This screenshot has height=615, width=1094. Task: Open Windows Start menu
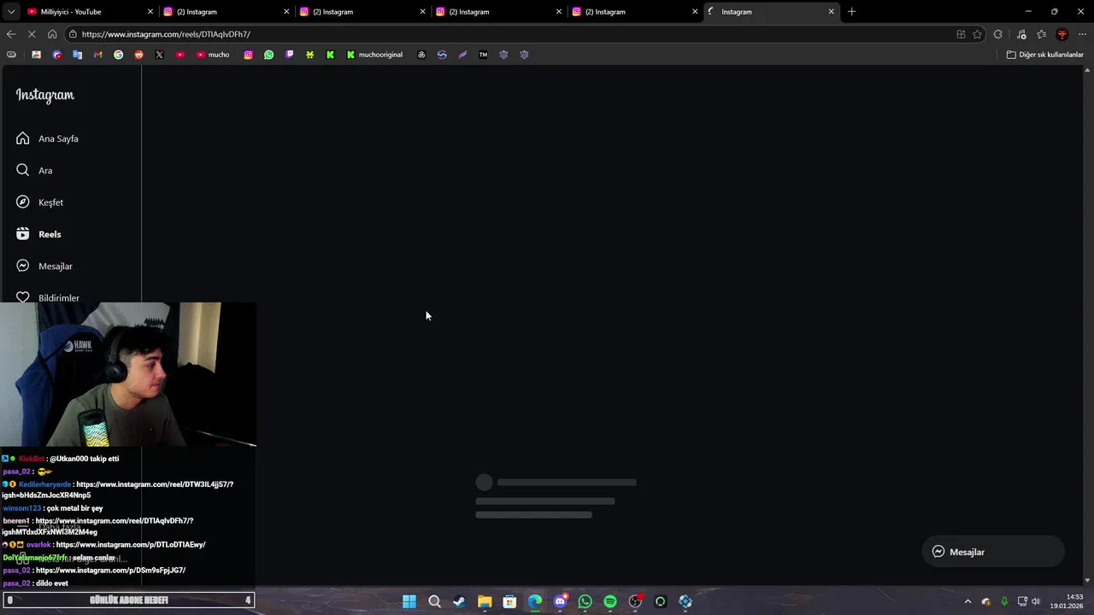click(409, 602)
